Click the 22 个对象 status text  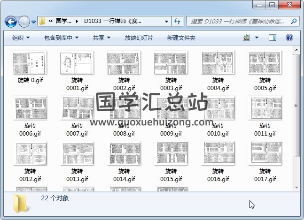click(x=55, y=198)
